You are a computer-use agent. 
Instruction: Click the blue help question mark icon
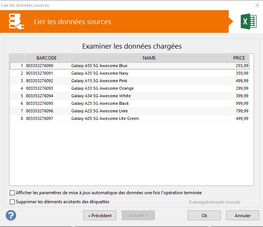[x=11, y=215]
